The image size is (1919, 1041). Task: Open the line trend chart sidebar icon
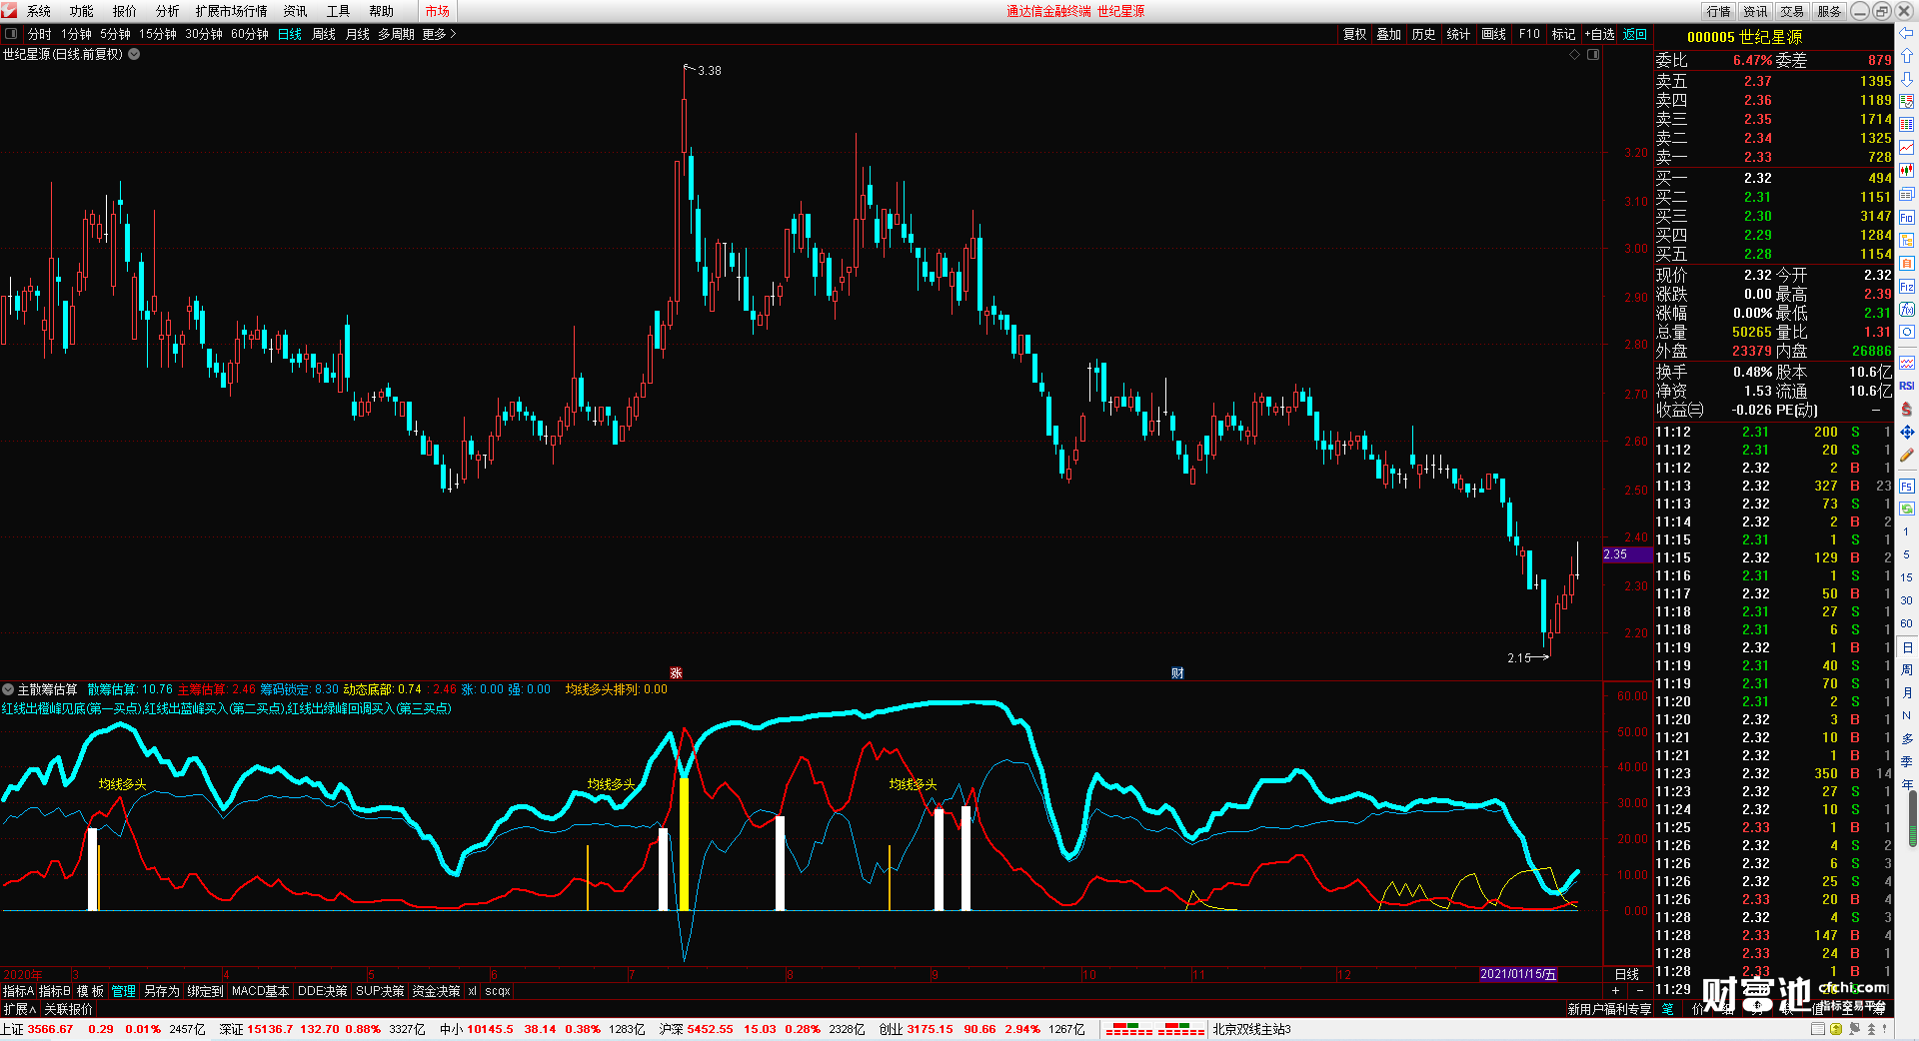1907,148
